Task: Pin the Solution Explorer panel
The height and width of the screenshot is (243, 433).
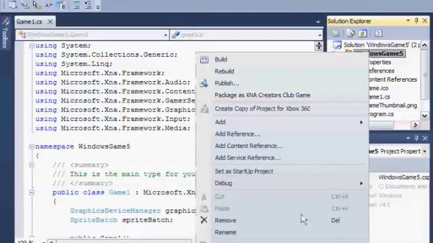Action: click(417, 21)
